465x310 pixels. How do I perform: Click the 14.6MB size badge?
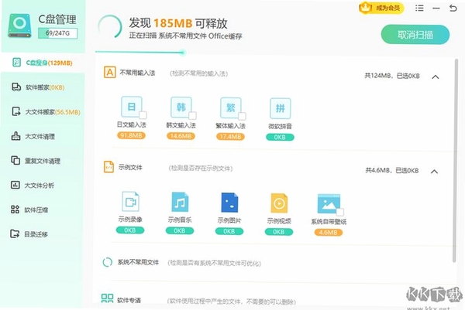click(x=181, y=136)
